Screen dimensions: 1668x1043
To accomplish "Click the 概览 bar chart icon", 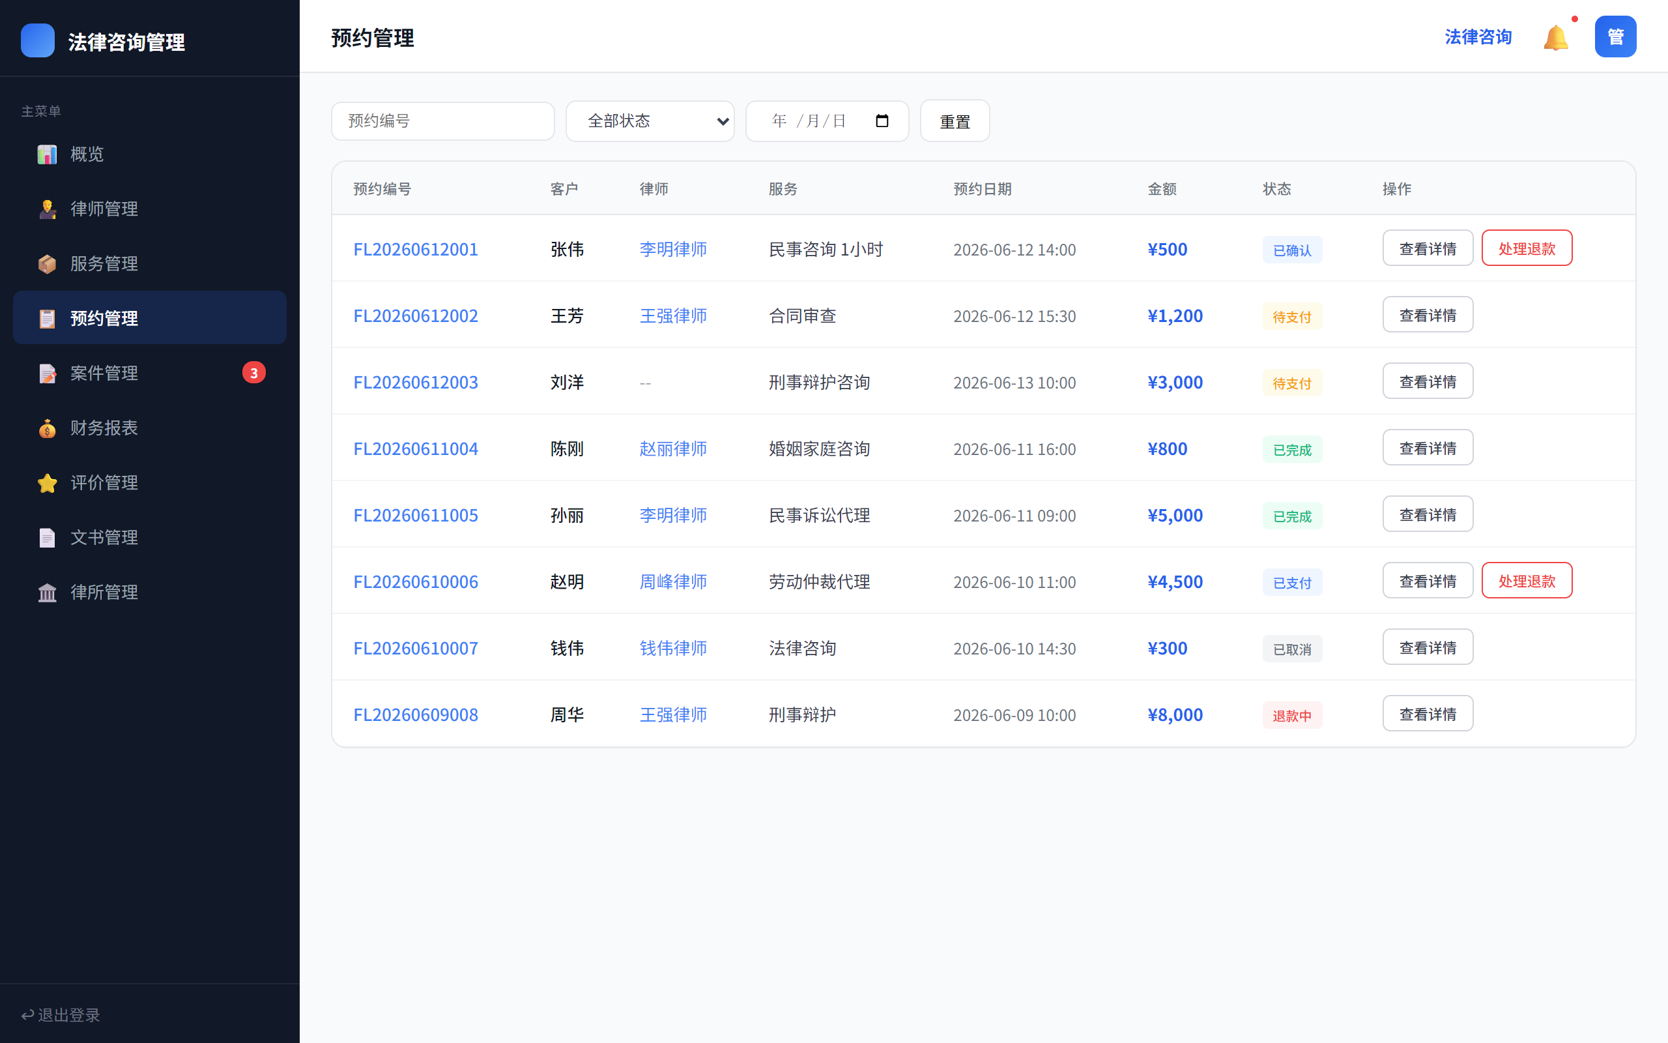I will [x=47, y=154].
